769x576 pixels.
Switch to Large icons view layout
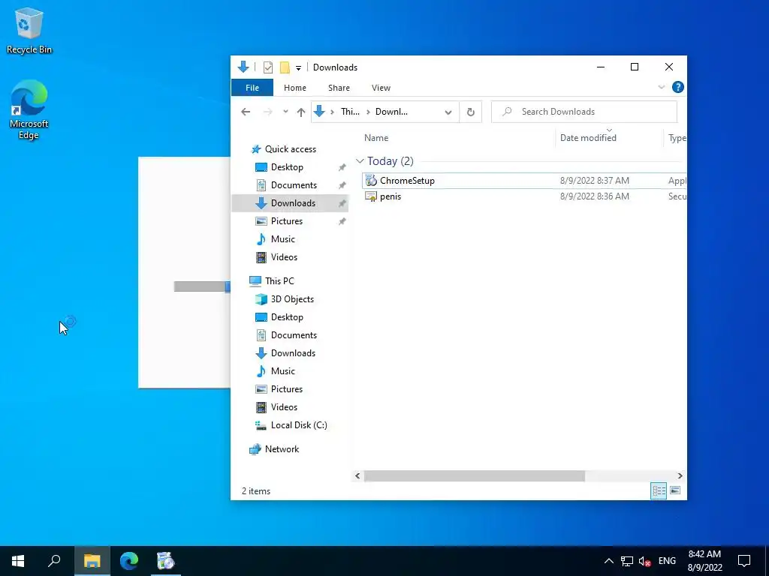(x=675, y=490)
